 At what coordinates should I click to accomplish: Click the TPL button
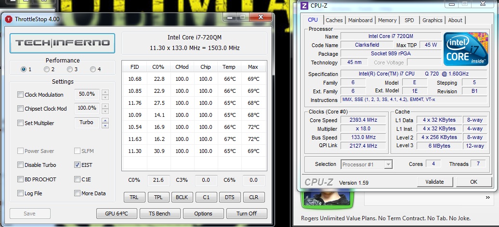tap(158, 197)
